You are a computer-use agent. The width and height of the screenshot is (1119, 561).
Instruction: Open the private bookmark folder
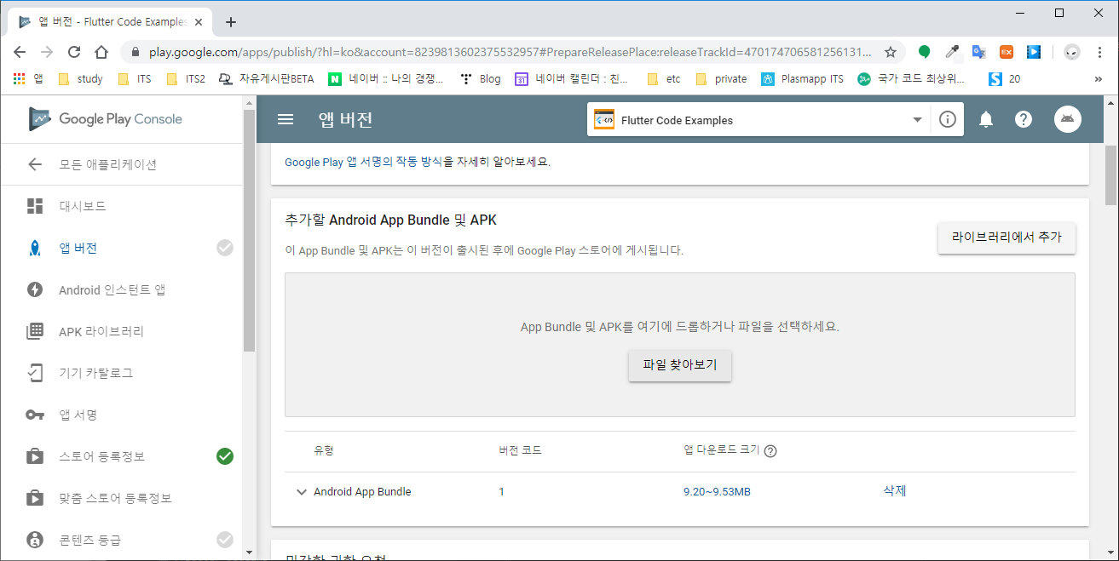pyautogui.click(x=721, y=79)
